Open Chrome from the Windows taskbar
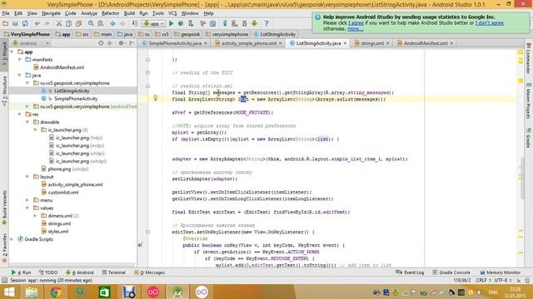 click(56, 292)
